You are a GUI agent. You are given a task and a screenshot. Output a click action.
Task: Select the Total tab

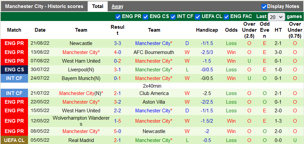(98, 6)
